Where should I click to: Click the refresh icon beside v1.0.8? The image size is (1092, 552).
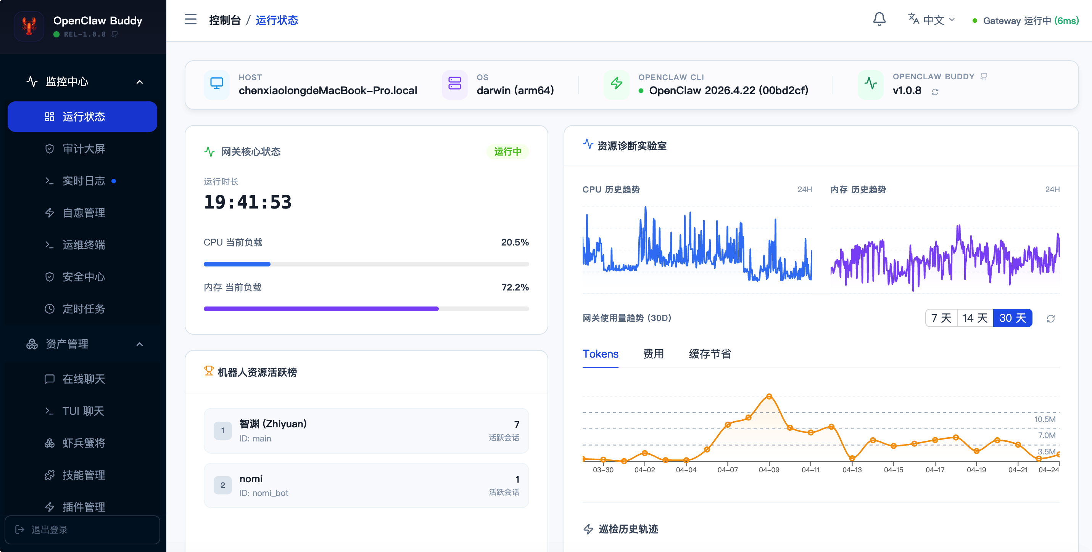[x=935, y=91]
